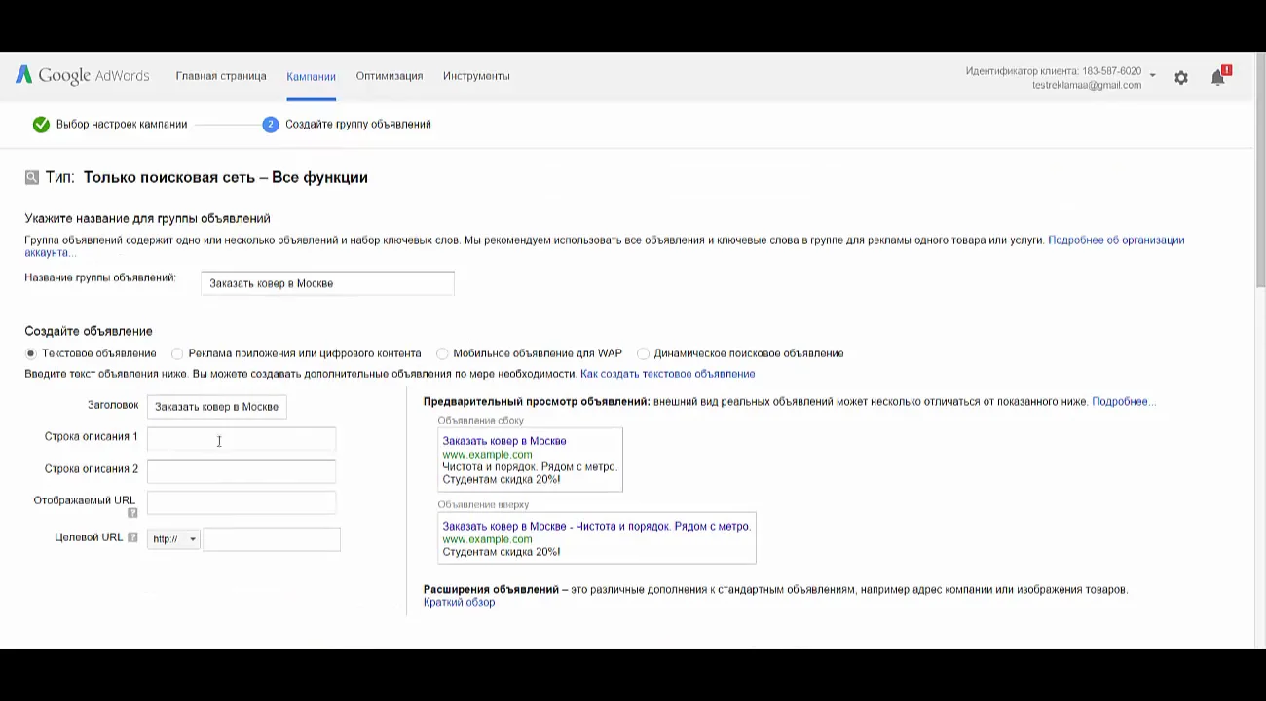This screenshot has height=701, width=1266.
Task: Select Динамическое поисковое объявление option
Action: point(643,353)
